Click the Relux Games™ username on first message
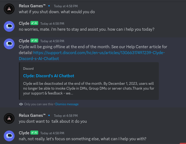Viewport: 186px width, 144px height. (x=32, y=6)
